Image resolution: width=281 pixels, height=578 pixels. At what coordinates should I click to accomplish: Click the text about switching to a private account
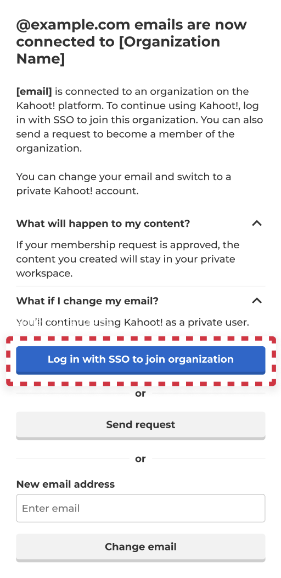point(123,184)
